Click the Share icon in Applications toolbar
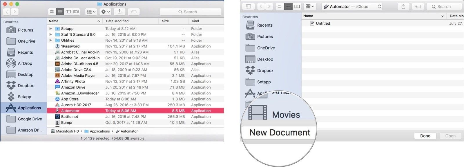The height and width of the screenshot is (167, 464). 119,12
